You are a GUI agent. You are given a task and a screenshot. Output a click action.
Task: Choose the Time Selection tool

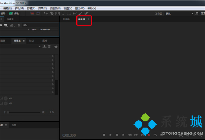point(63,13)
